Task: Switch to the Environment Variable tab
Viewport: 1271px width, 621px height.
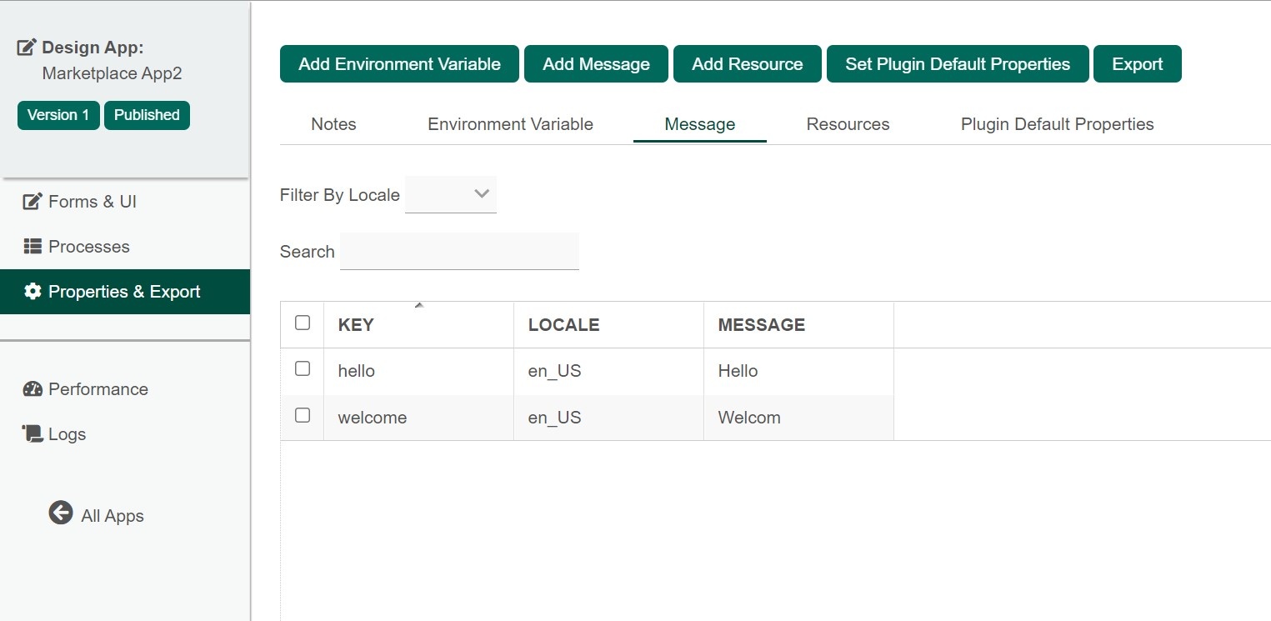Action: 510,124
